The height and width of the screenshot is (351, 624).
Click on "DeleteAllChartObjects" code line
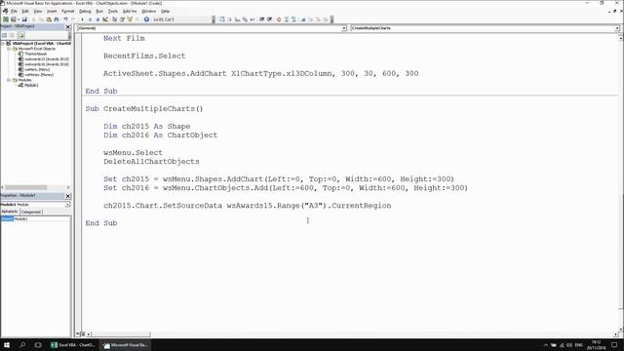click(x=151, y=162)
